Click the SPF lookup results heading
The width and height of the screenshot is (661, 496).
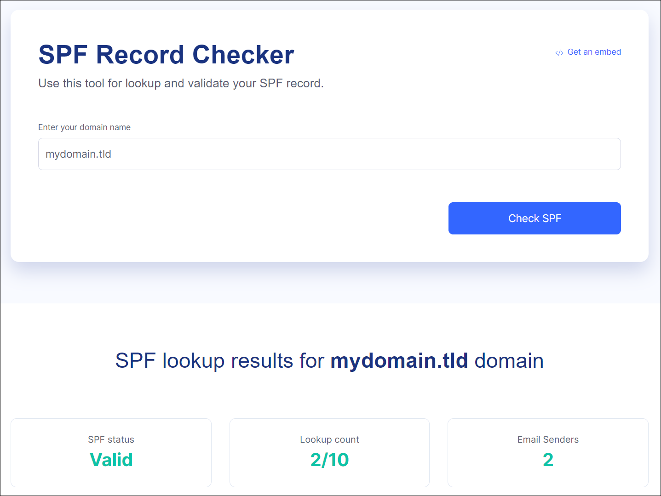329,361
